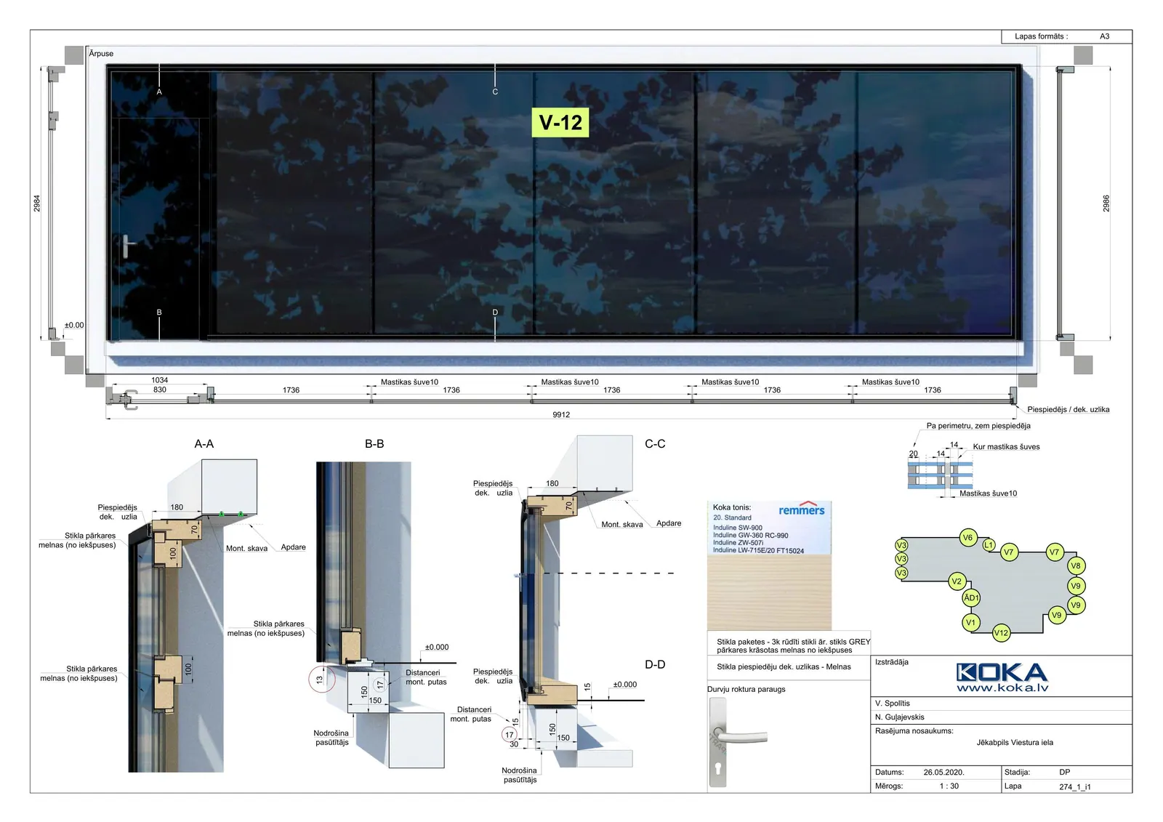Click 'Piespiedējs / dek. uzlika' label by plan
The width and height of the screenshot is (1163, 822).
coord(1069,410)
